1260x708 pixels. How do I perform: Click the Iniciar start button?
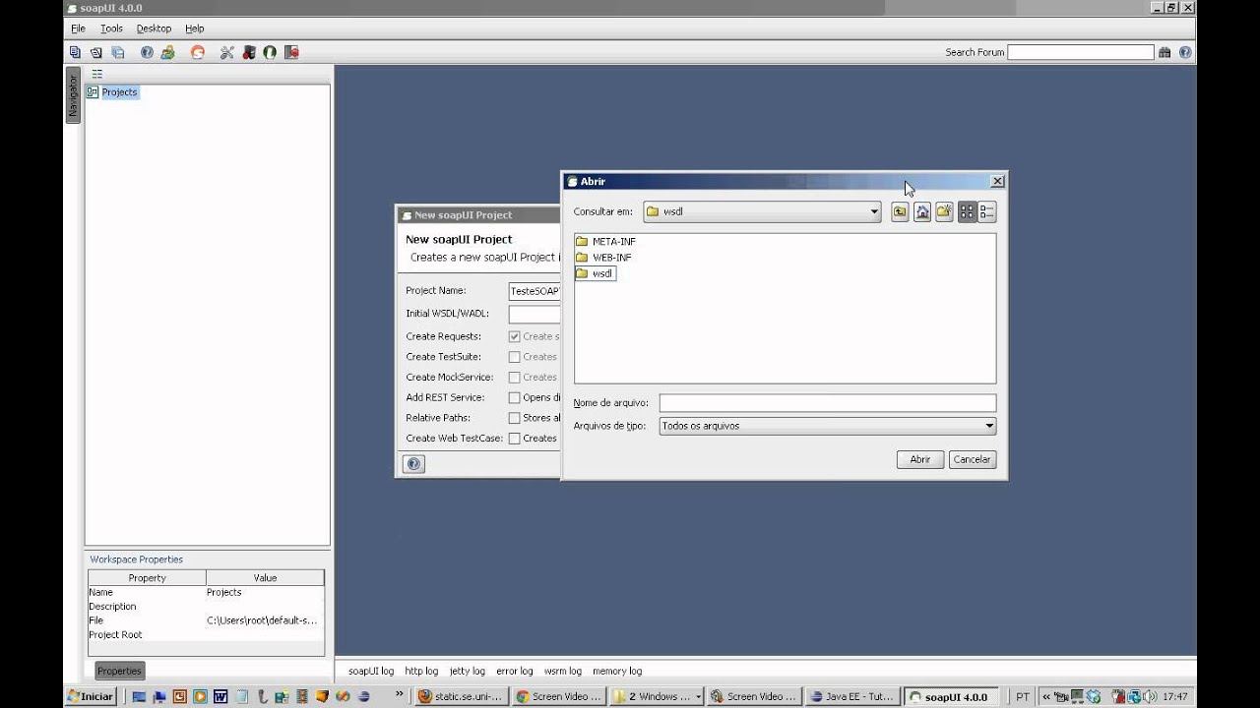91,696
